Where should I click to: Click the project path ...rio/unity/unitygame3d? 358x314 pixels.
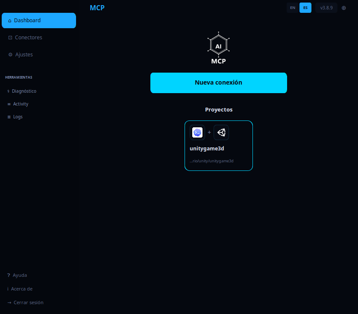coord(211,161)
